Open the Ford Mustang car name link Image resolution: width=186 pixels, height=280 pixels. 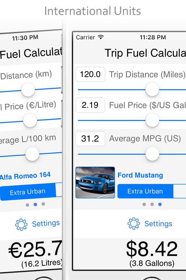140,175
